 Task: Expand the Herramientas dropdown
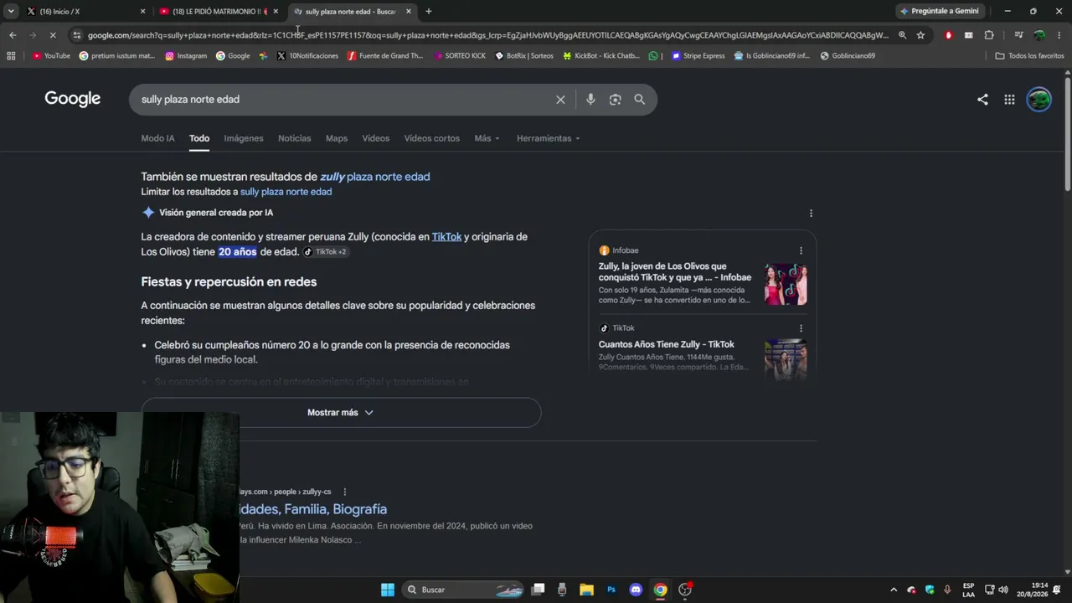point(549,138)
